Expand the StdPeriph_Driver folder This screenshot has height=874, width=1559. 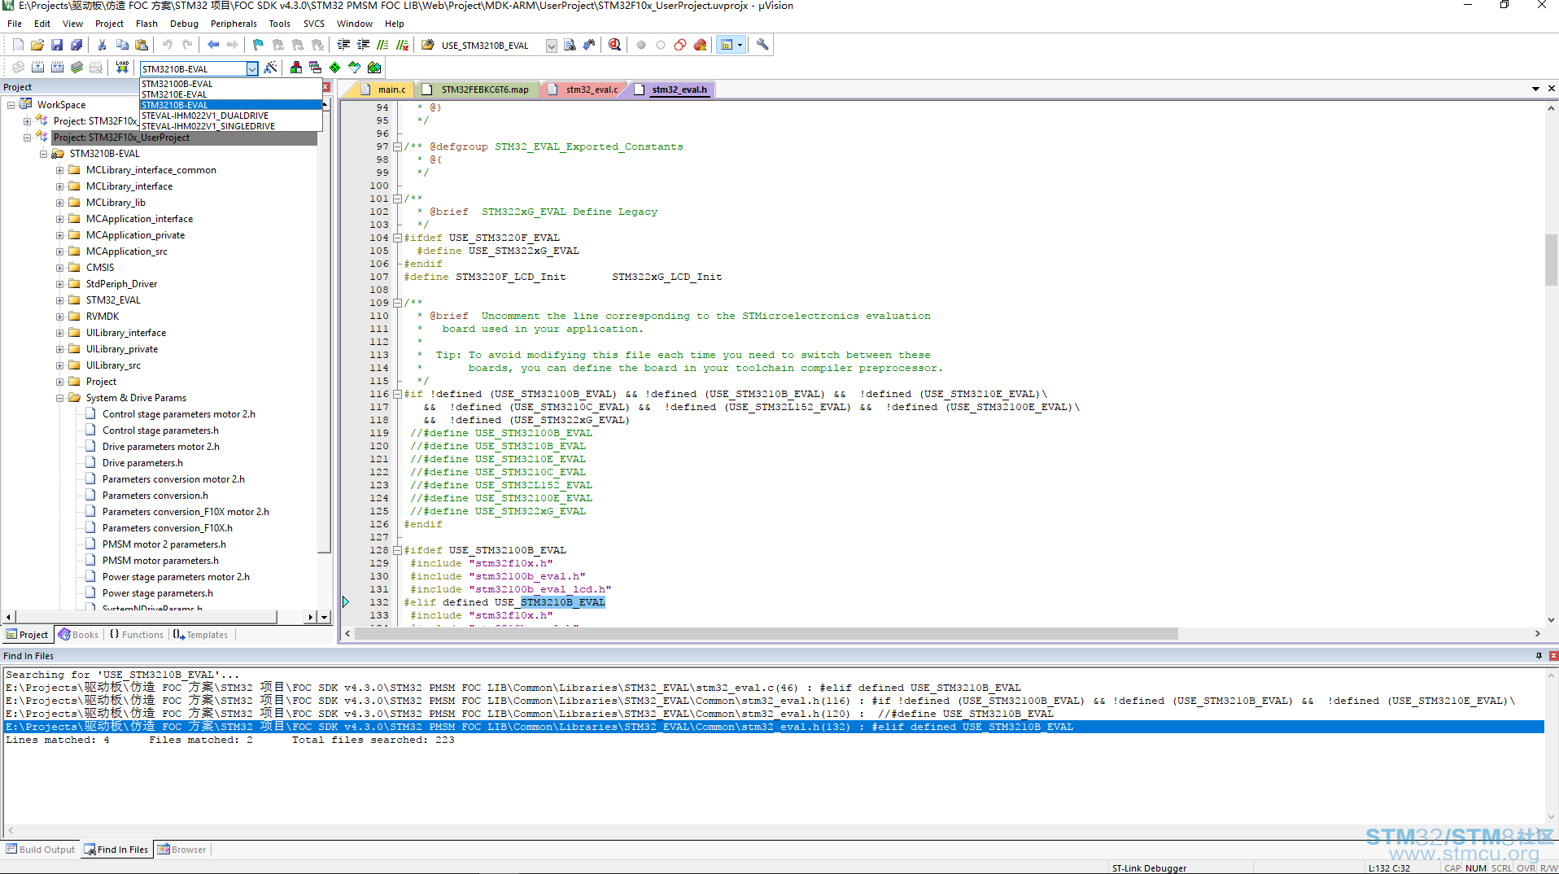[59, 284]
